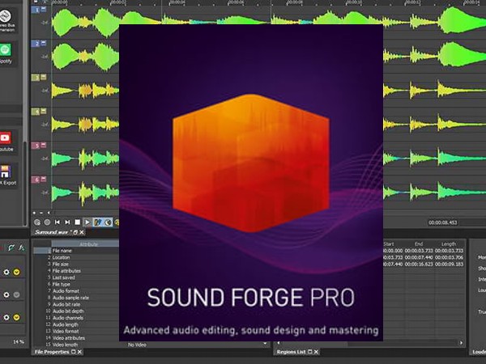This screenshot has width=486, height=364.
Task: Click the Length column header in Regions List
Action: pos(449,244)
